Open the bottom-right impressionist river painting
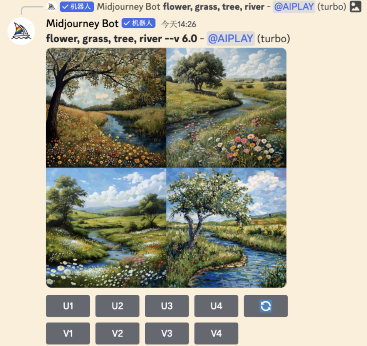The width and height of the screenshot is (367, 346). point(226,228)
